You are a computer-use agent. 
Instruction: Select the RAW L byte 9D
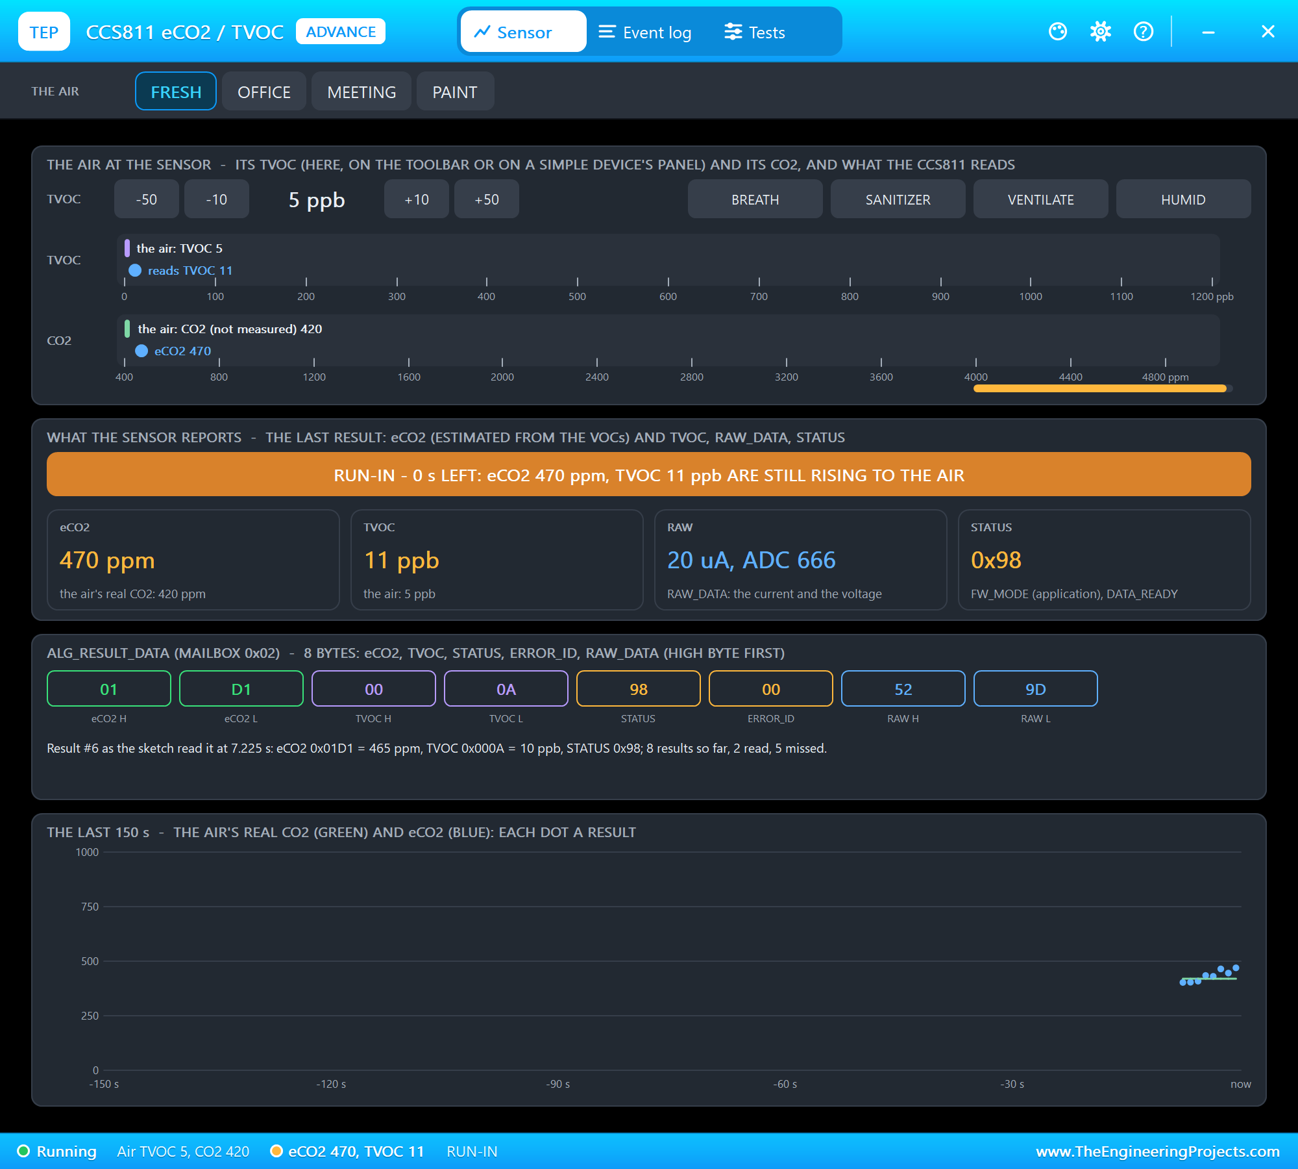(x=1036, y=688)
